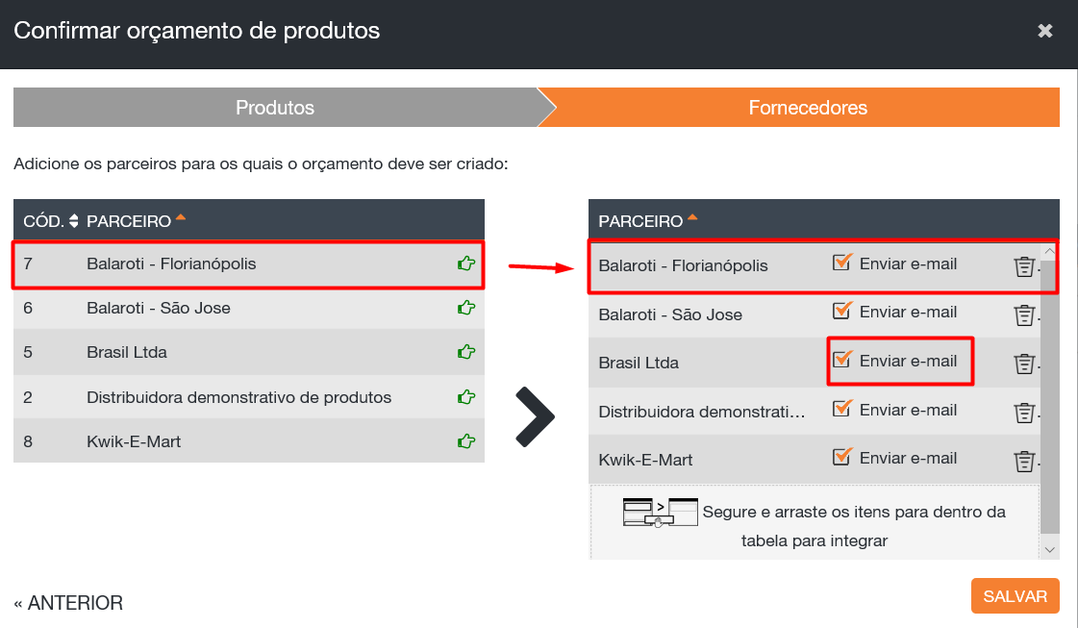This screenshot has height=628, width=1078.
Task: Sort right table by PARCEIRO header
Action: tap(640, 221)
